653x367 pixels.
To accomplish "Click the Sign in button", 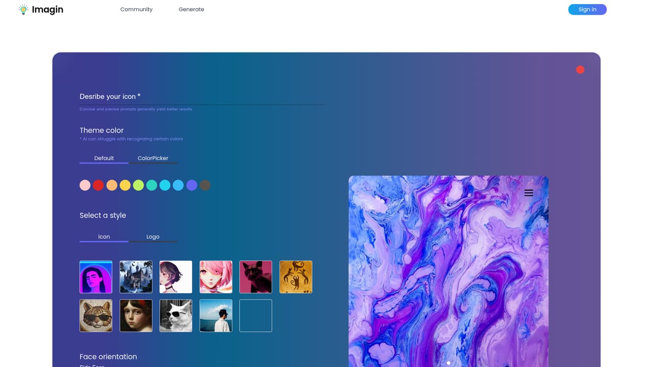I will (587, 9).
